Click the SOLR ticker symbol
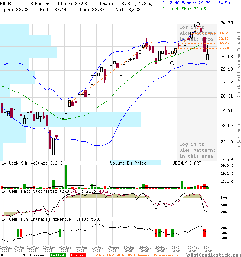Image resolution: width=241 pixels, height=257 pixels. (6, 3)
